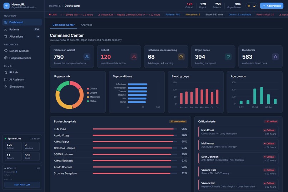Open Ivan Rossi critical alert
The image size is (288, 192).
coord(238,132)
